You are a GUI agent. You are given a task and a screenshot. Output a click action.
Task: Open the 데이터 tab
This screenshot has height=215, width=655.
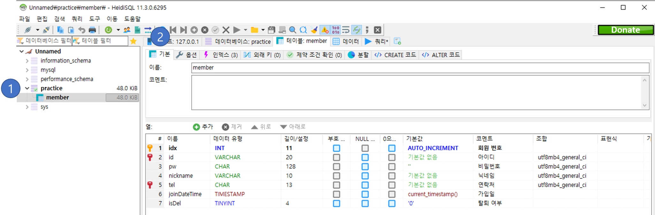tap(346, 42)
